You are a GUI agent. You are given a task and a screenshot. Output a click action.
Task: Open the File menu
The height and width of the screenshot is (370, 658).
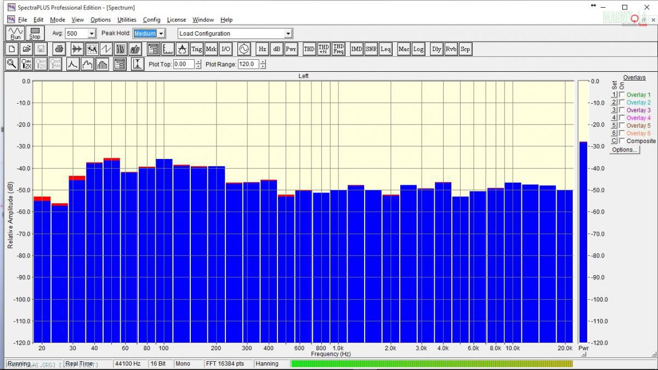22,20
